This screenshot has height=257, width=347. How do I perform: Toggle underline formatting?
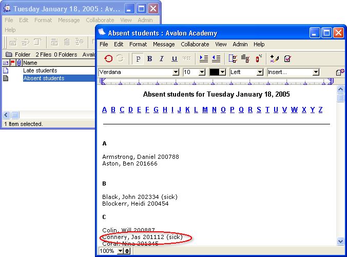pyautogui.click(x=174, y=59)
